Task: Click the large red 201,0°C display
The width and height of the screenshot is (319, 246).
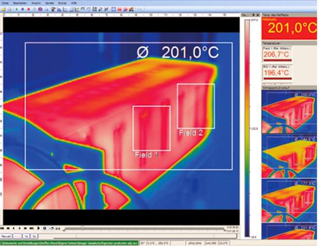Action: pyautogui.click(x=289, y=28)
